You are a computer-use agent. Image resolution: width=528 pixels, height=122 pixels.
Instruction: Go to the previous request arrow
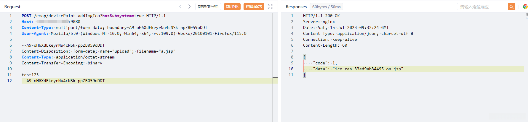pyautogui.click(x=180, y=6)
